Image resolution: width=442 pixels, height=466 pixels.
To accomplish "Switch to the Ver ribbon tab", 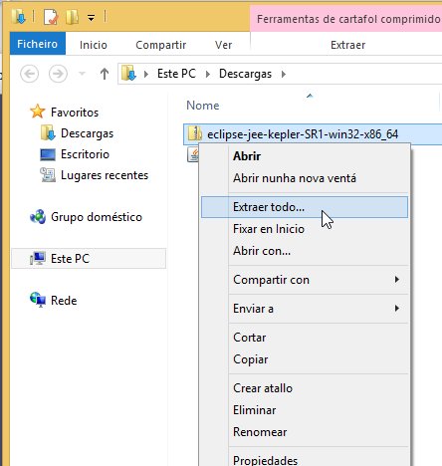I will pyautogui.click(x=223, y=45).
